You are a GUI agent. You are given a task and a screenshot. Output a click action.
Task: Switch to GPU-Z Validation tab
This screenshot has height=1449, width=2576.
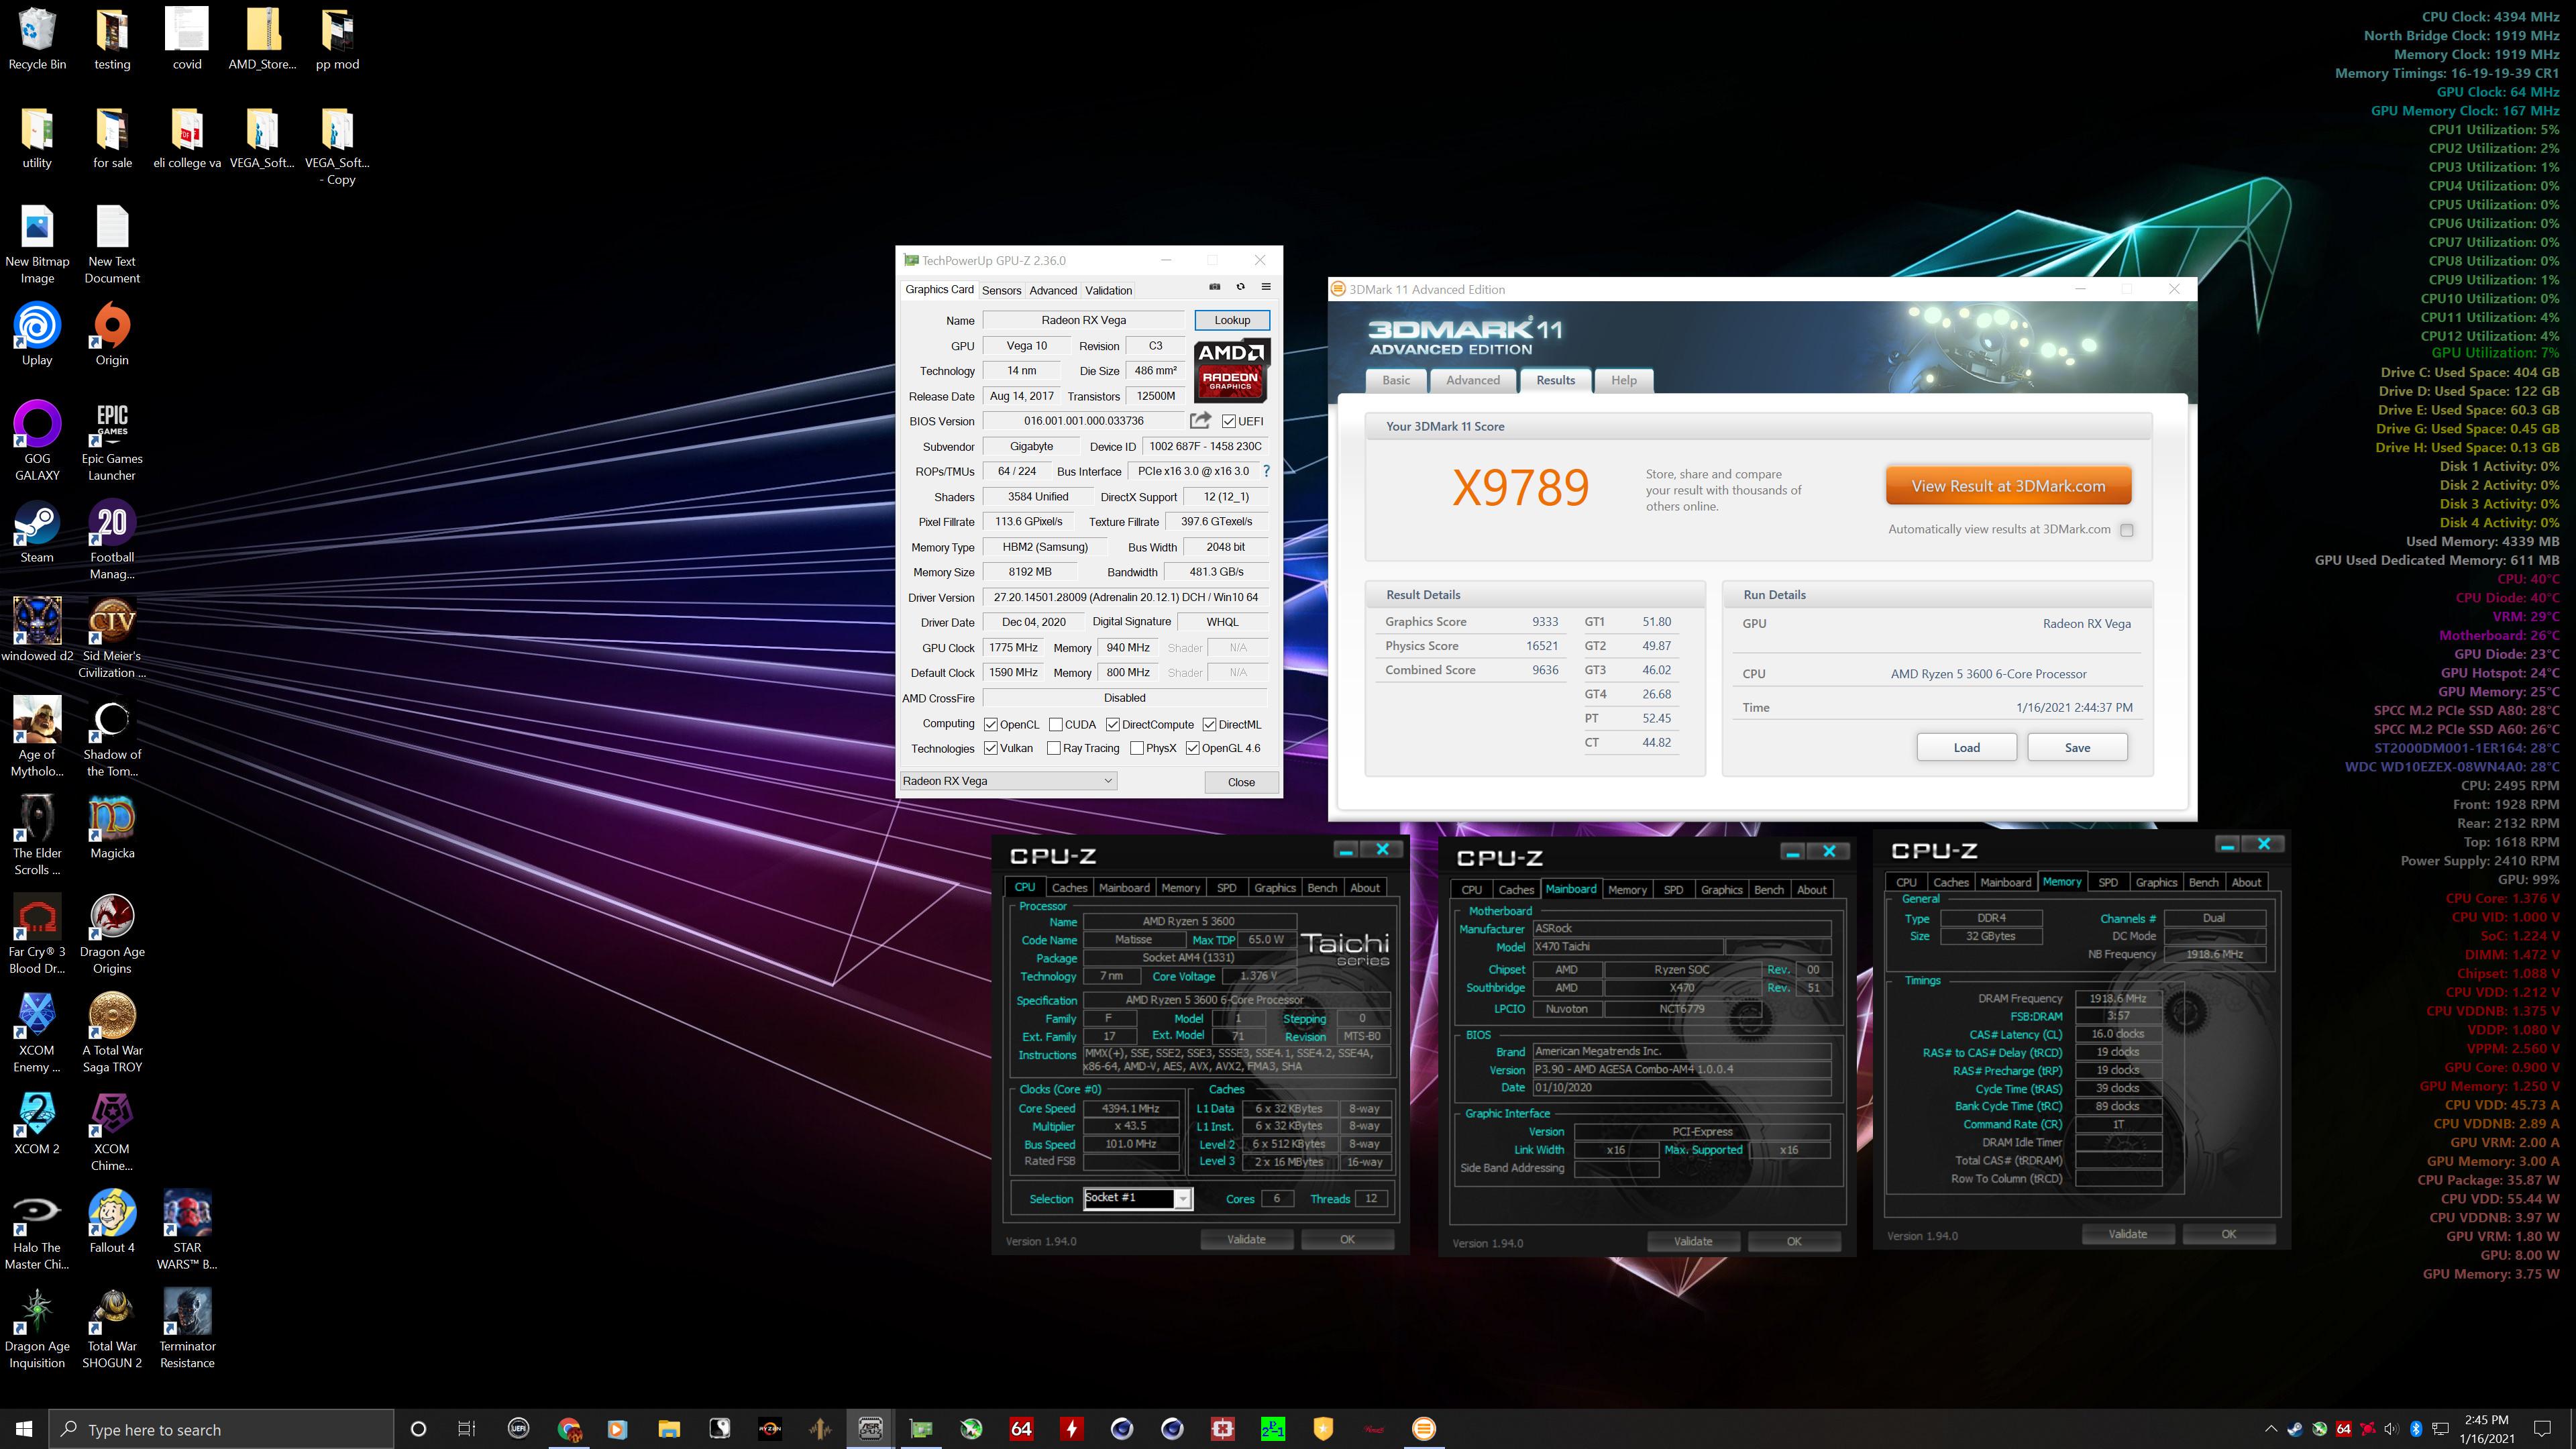(1108, 290)
